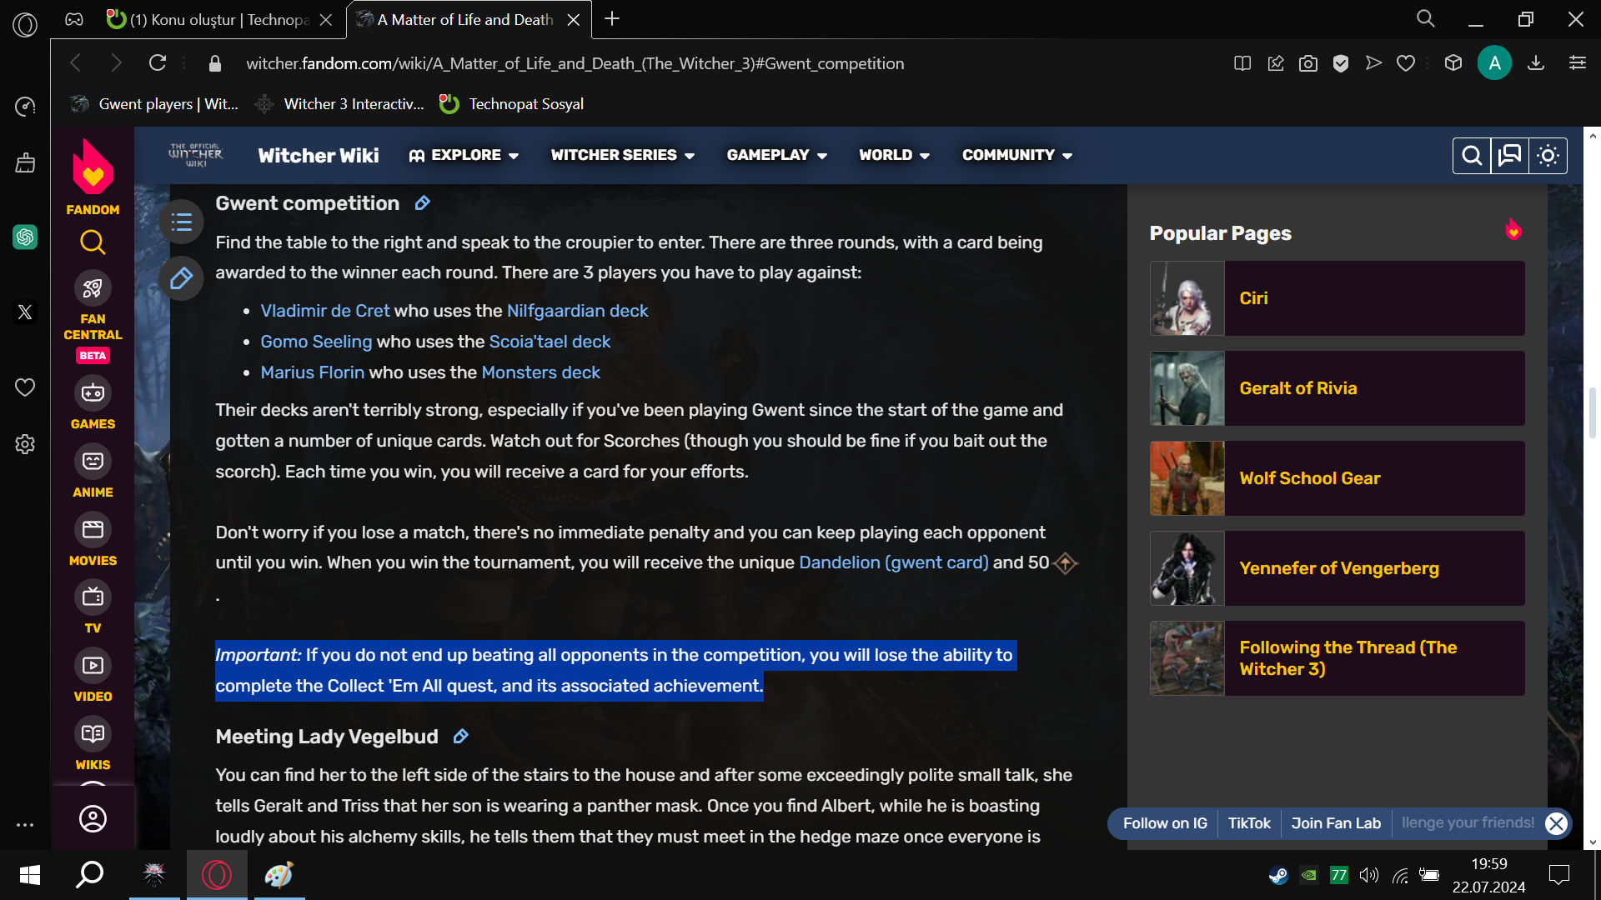
Task: Click the pencil edit page button
Action: tap(181, 278)
